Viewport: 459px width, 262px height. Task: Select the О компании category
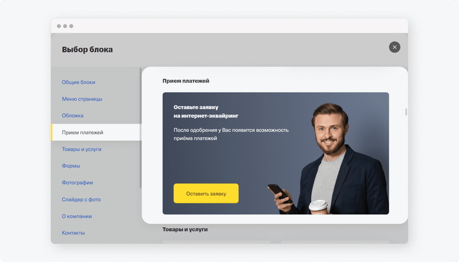pos(76,216)
